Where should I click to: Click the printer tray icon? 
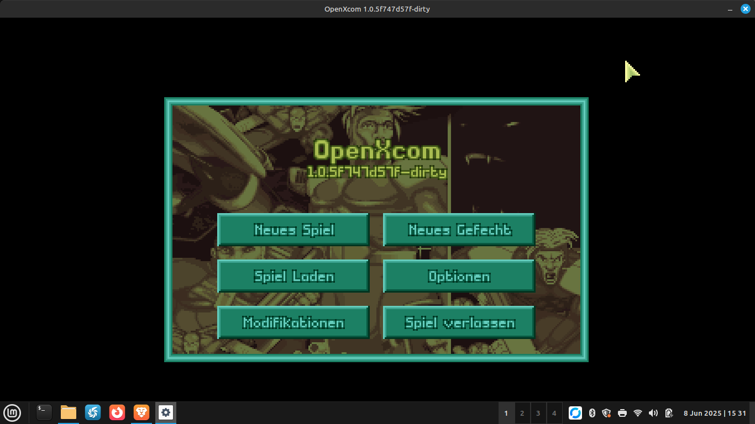click(x=622, y=413)
